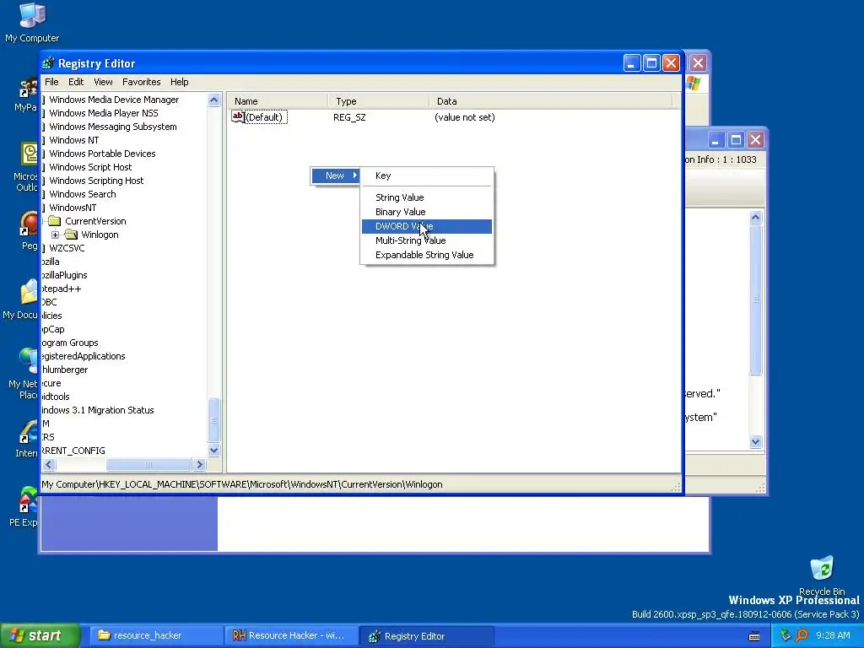Select the Windows Script Host key
Viewport: 864px width, 648px height.
[90, 167]
